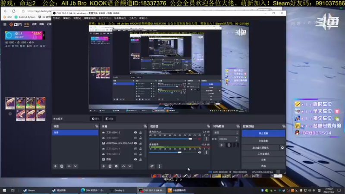Click 退出 to exit OBS

(x=263, y=166)
